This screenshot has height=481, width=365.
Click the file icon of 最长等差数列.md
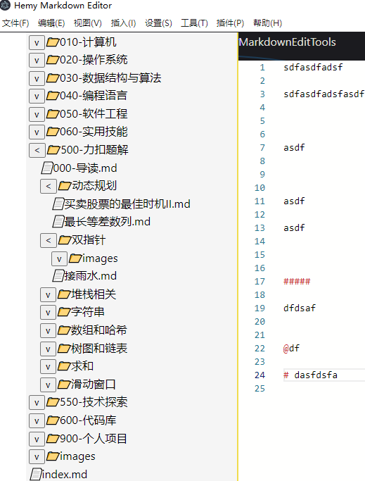coord(58,221)
